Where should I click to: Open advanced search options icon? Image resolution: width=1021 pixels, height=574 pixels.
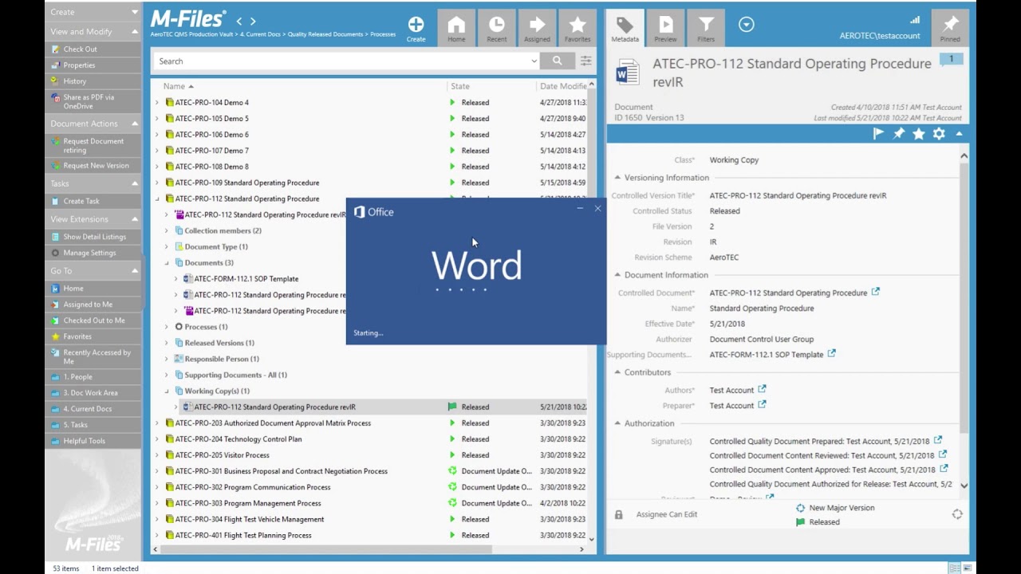tap(585, 61)
